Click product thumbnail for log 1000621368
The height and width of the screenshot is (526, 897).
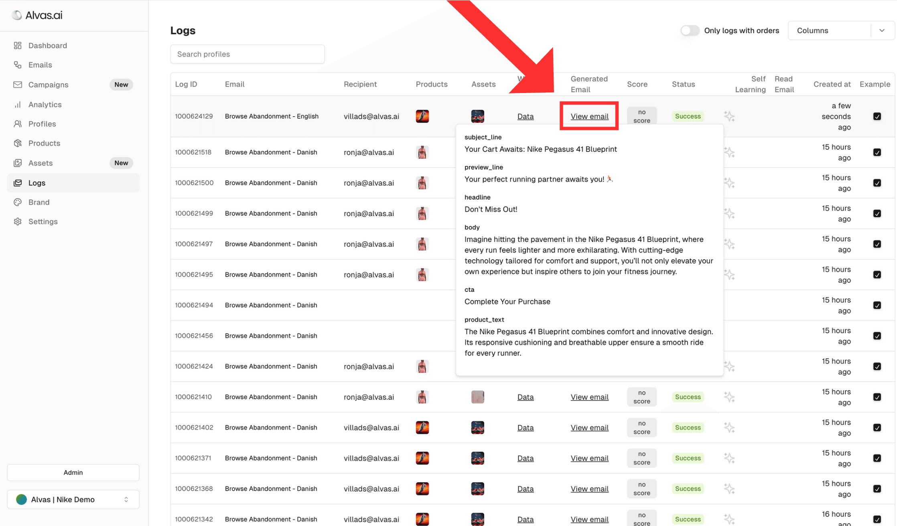tap(422, 489)
